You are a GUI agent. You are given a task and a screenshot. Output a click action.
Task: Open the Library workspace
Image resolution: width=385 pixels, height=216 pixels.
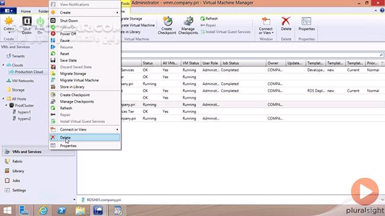(38, 171)
